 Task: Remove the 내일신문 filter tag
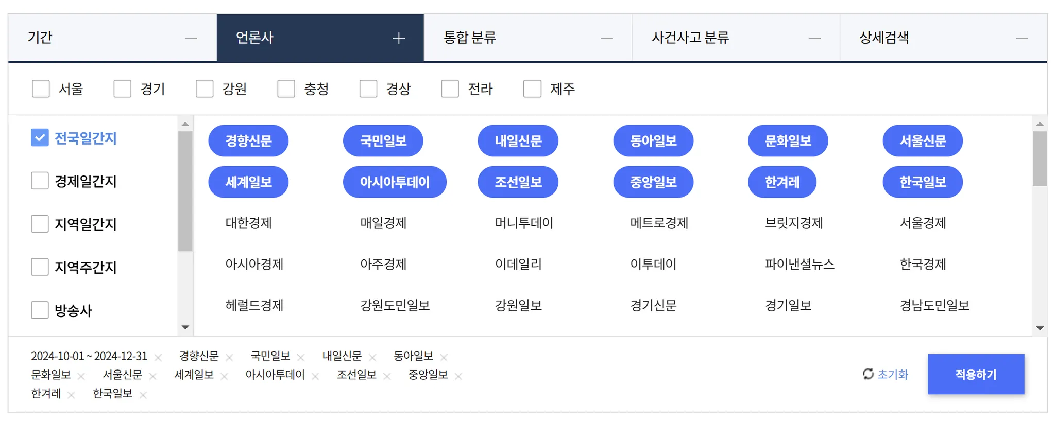point(372,357)
